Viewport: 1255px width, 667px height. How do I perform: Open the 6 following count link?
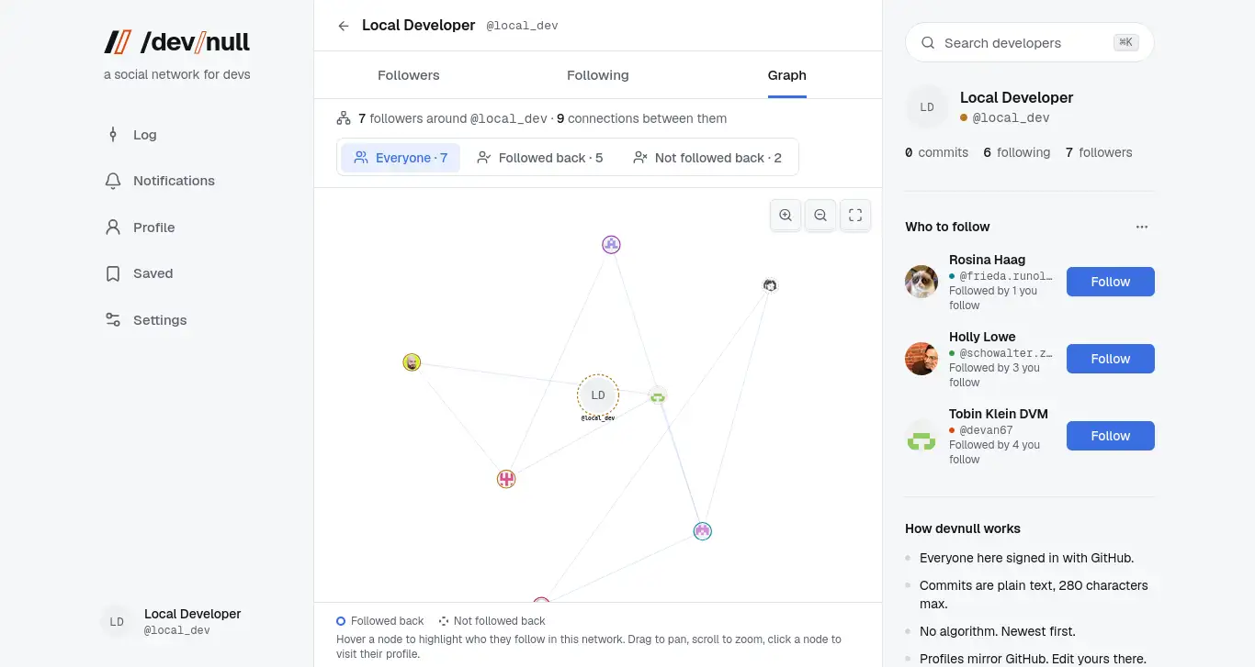click(1017, 152)
